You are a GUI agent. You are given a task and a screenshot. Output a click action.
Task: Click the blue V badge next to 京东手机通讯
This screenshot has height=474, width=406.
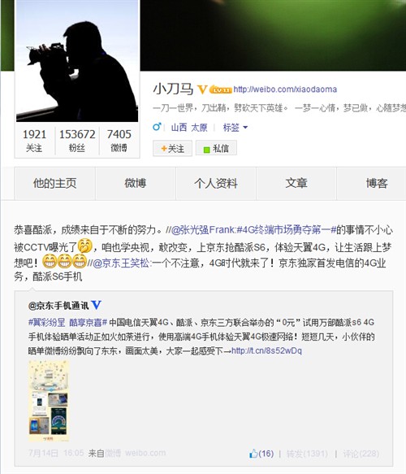[96, 305]
